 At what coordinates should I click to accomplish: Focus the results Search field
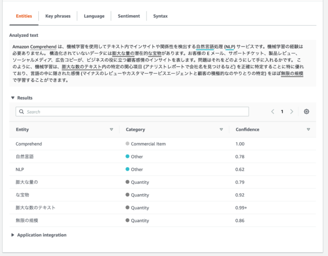(x=132, y=111)
